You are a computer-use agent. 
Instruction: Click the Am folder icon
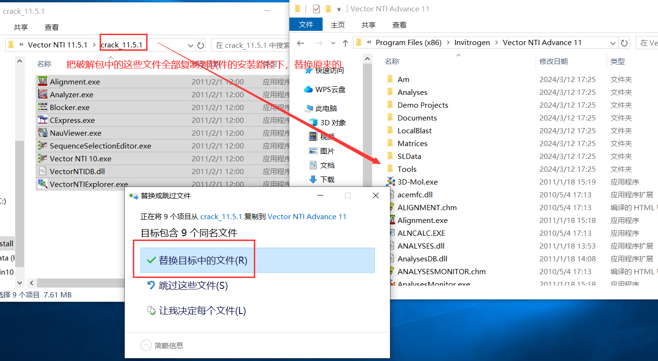(x=390, y=79)
